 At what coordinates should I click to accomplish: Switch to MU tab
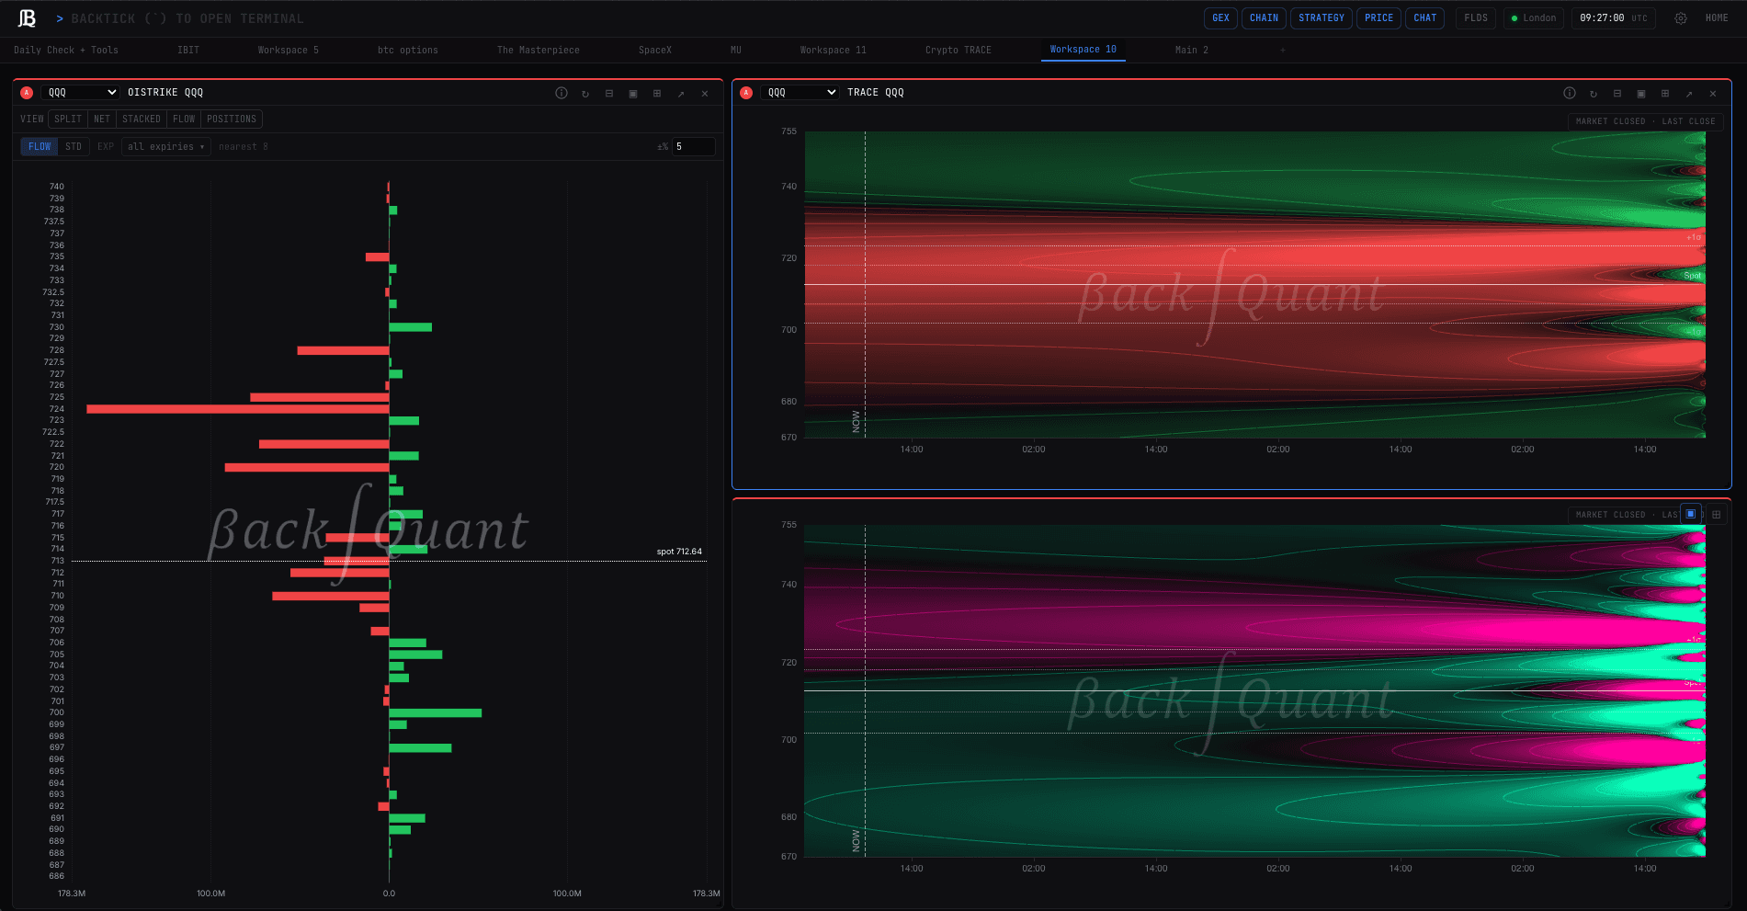coord(736,51)
